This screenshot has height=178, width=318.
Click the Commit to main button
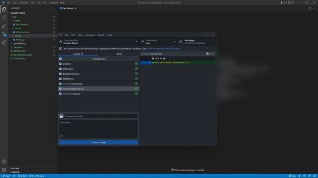(98, 142)
